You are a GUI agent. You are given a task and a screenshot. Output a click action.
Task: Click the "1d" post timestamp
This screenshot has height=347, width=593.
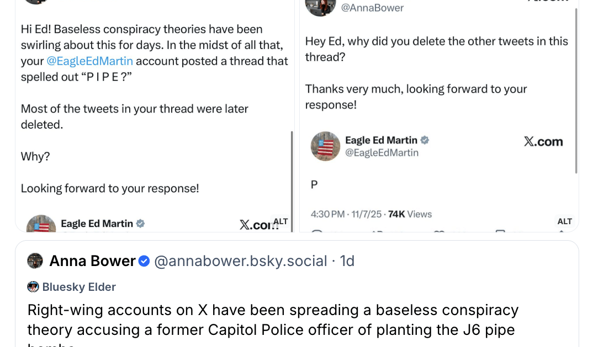347,261
